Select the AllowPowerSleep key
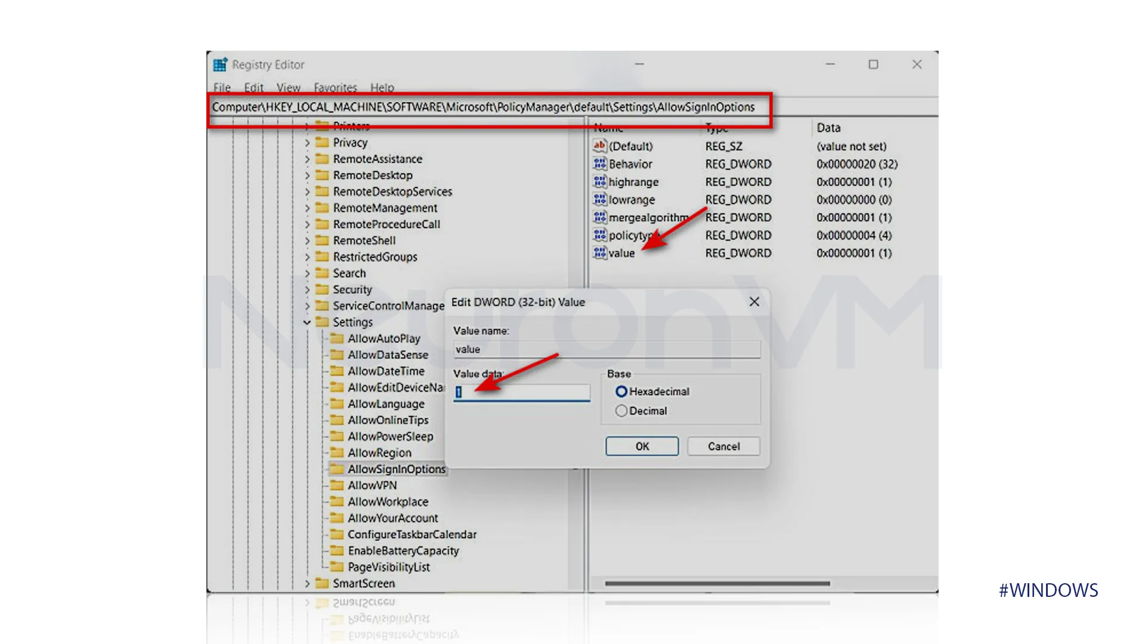The width and height of the screenshot is (1145, 644). click(x=391, y=436)
